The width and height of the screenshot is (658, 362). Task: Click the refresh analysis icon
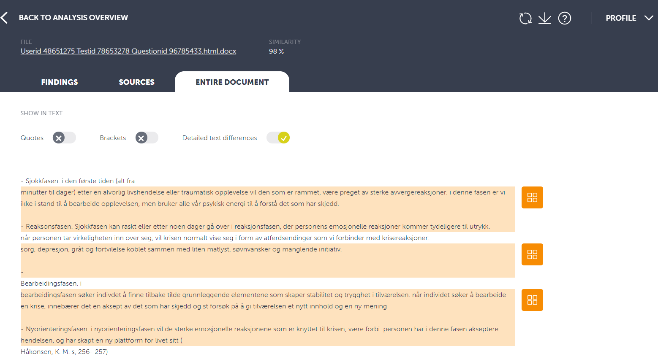pos(525,18)
